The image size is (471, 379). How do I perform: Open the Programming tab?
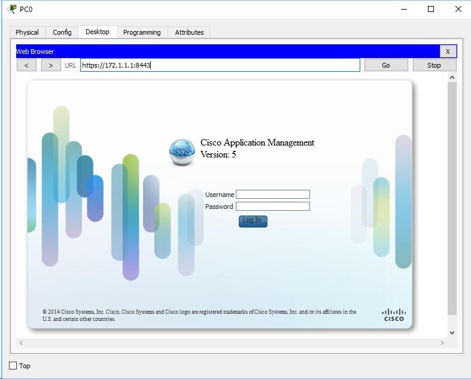[x=142, y=32]
